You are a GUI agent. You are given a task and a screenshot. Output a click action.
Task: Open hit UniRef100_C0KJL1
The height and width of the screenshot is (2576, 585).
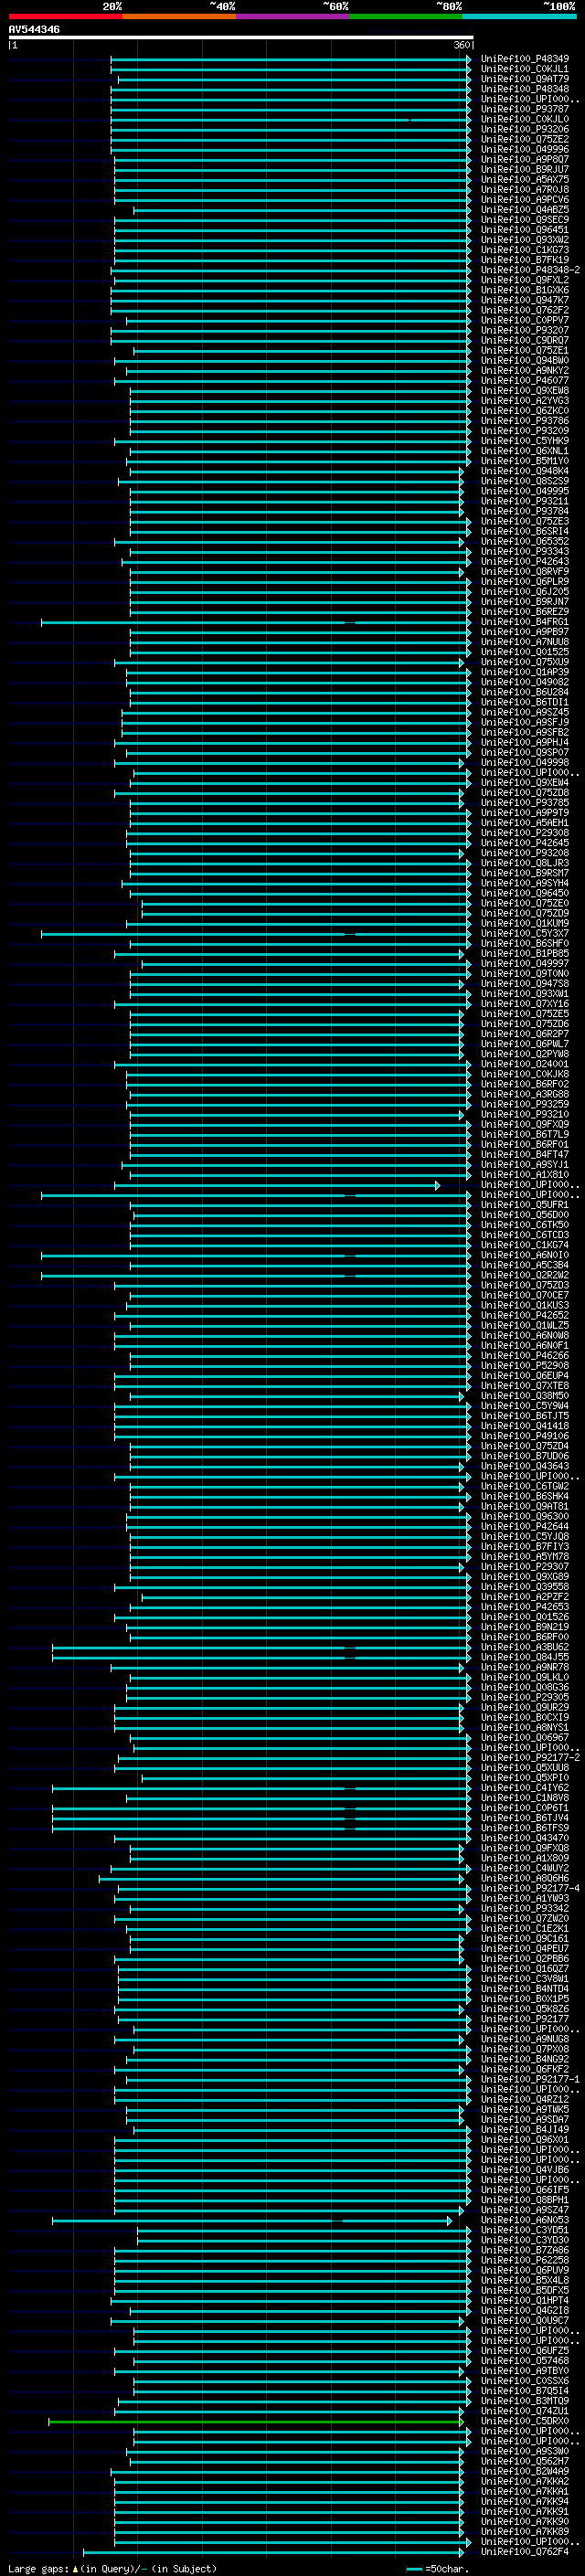coord(525,69)
